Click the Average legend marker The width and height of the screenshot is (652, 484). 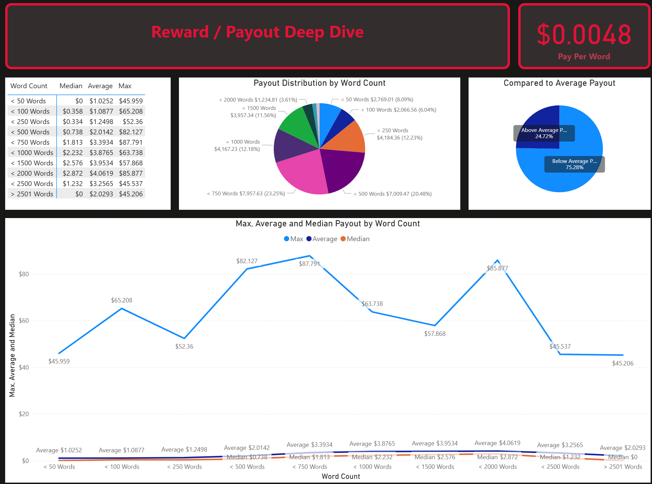tap(309, 239)
